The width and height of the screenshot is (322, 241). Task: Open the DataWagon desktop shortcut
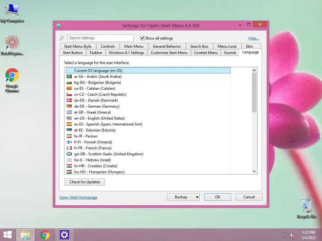tap(12, 45)
